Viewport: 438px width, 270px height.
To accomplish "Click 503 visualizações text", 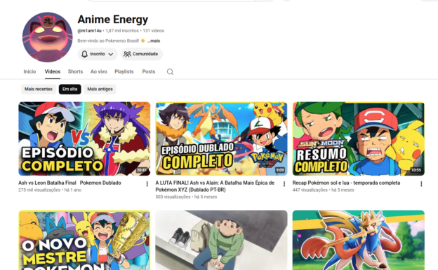I will tap(173, 197).
